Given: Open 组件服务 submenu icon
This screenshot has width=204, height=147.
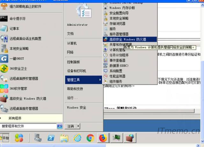Looking at the screenshot, I should pyautogui.click(x=106, y=81).
